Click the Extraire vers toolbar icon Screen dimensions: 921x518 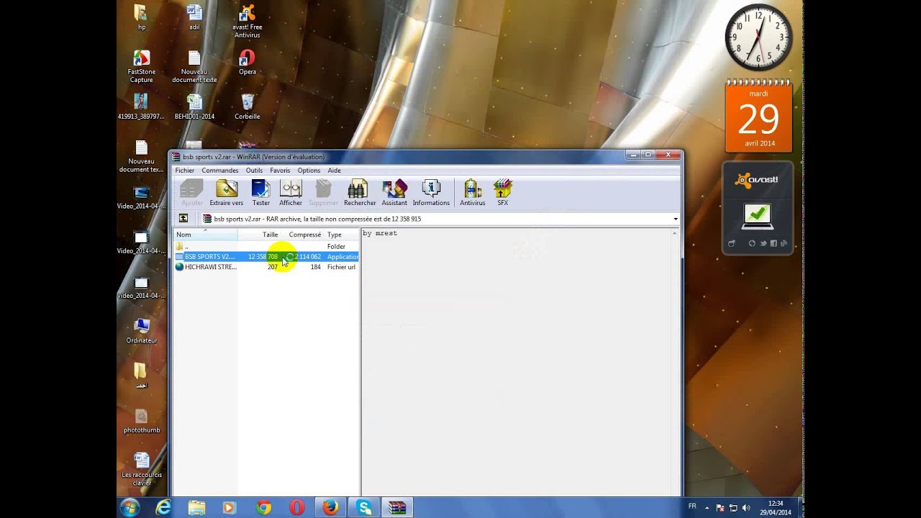[x=226, y=193]
